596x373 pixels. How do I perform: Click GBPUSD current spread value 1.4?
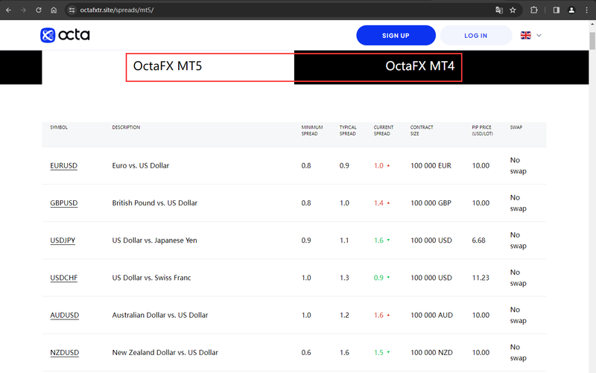coord(379,203)
